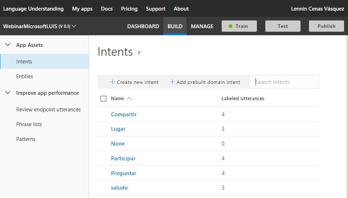Open the WebinarMicrosoftLUIS version dropdown
This screenshot has height=198, width=348.
click(74, 26)
